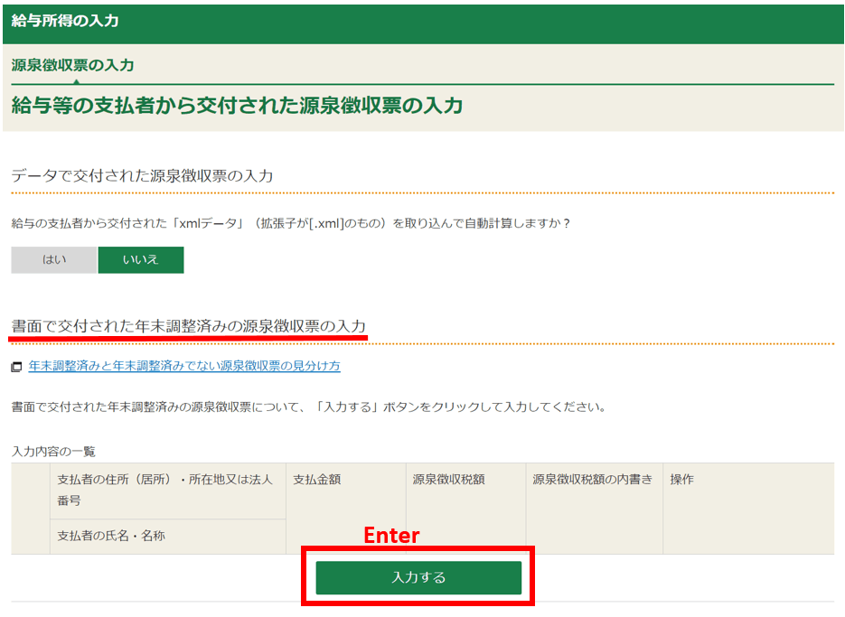The image size is (845, 617).
Task: Select いいえ for xml data import
Action: click(141, 260)
